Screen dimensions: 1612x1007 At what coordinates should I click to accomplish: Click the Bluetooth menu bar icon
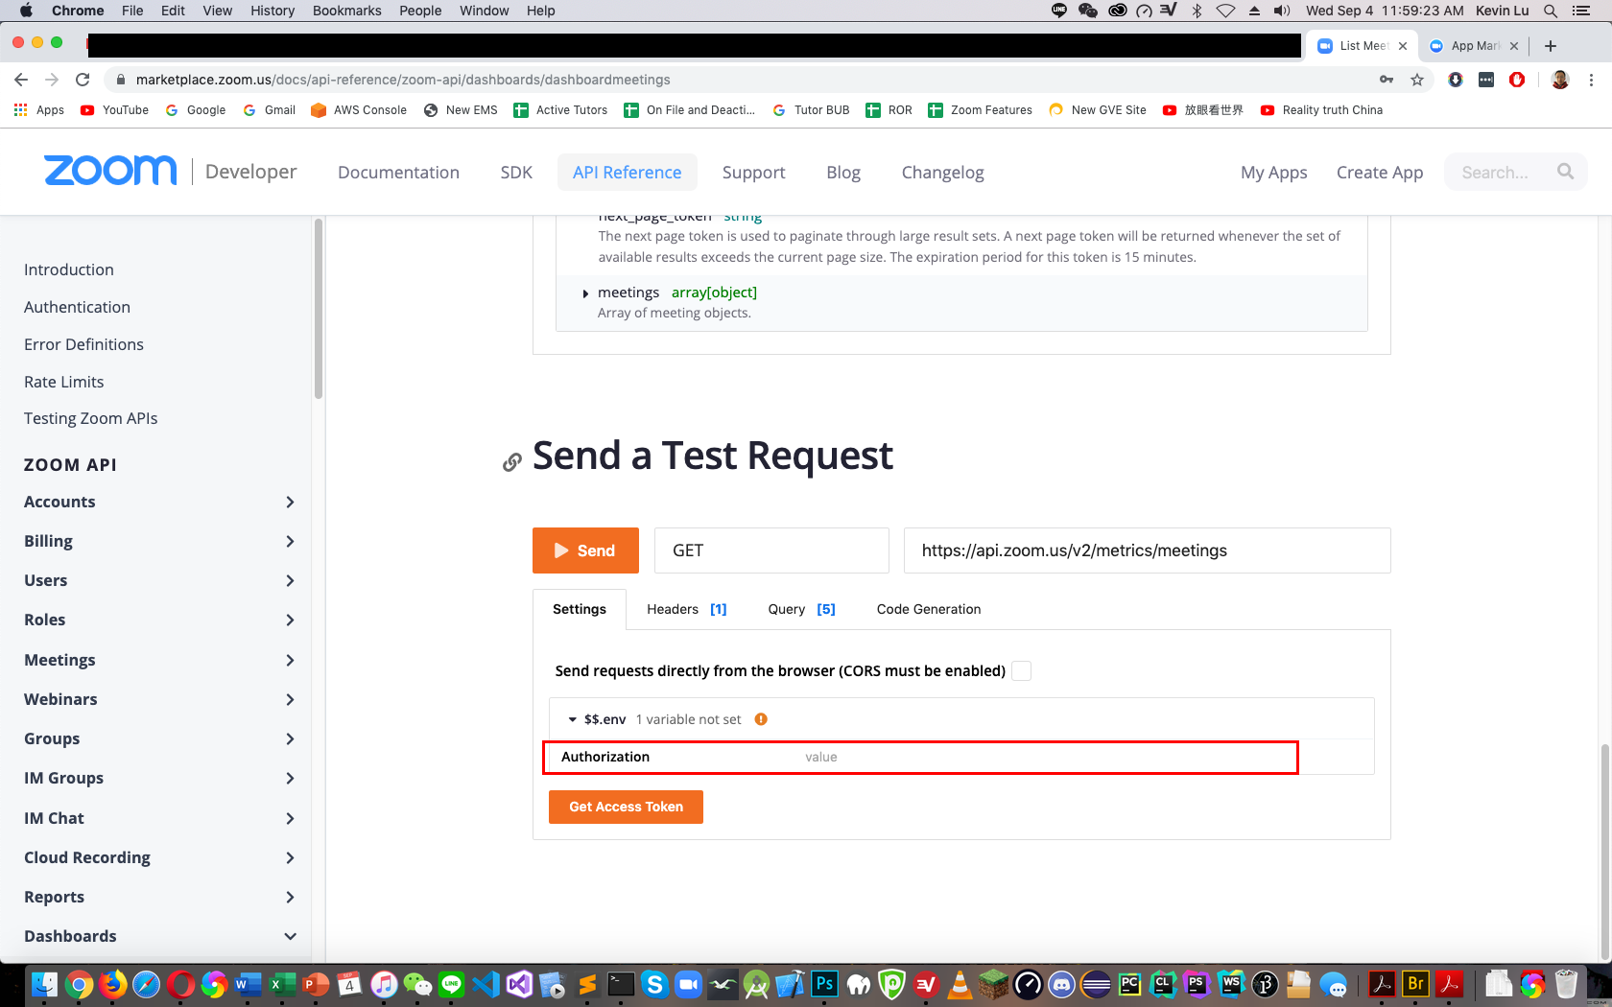coord(1197,11)
